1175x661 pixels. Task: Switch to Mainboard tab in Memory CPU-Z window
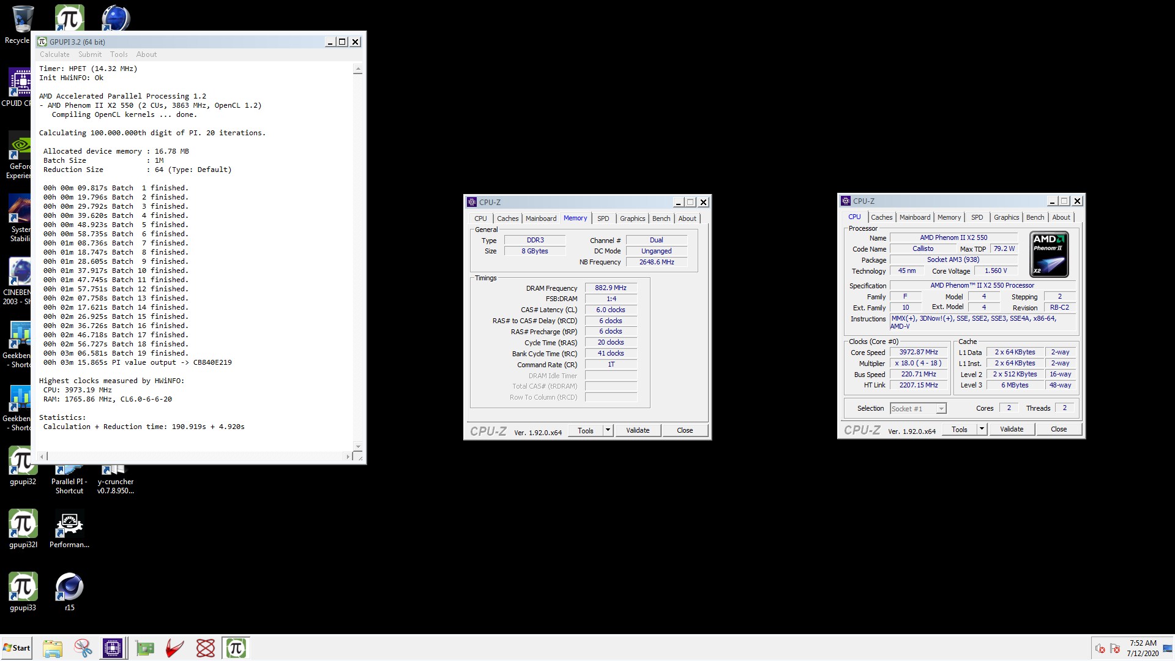point(541,218)
